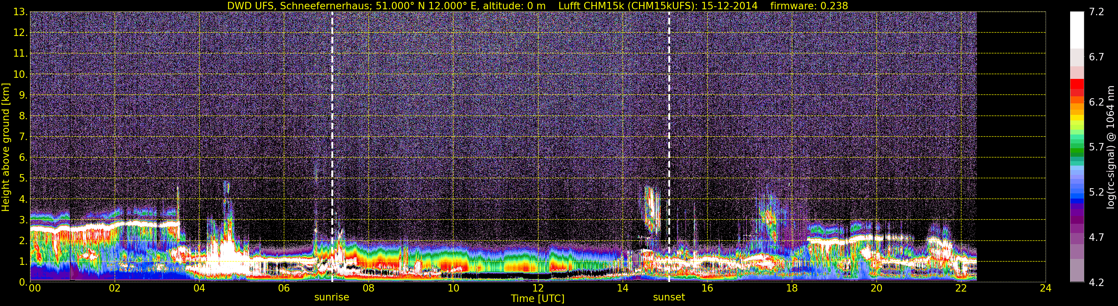The width and height of the screenshot is (1118, 306).
Task: Click the time axis tick "18"
Action: (x=791, y=288)
